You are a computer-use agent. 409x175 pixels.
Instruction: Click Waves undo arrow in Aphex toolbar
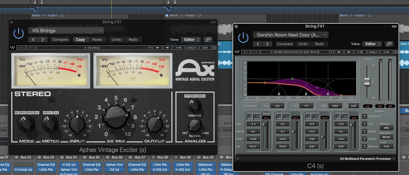point(20,48)
